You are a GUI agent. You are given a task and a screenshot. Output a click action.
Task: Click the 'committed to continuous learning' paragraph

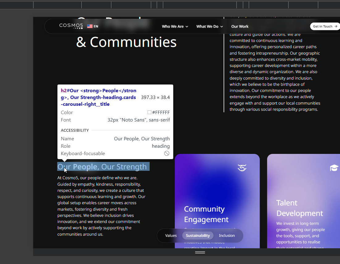click(x=275, y=72)
